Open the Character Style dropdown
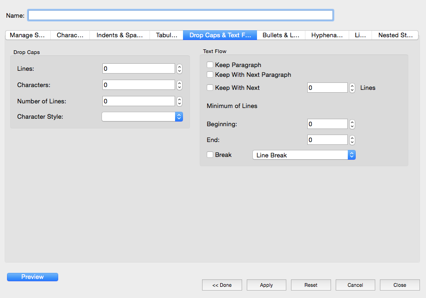The image size is (426, 298). 142,117
